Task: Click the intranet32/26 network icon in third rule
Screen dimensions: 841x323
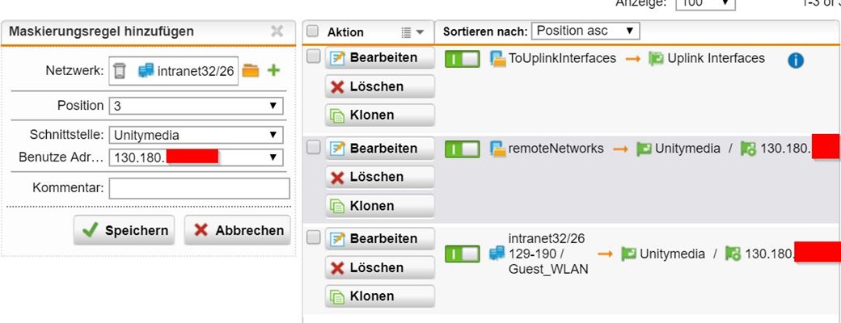Action: click(497, 253)
